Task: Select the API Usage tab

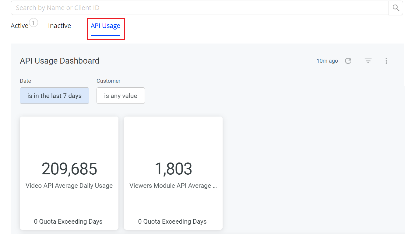Action: pos(105,26)
